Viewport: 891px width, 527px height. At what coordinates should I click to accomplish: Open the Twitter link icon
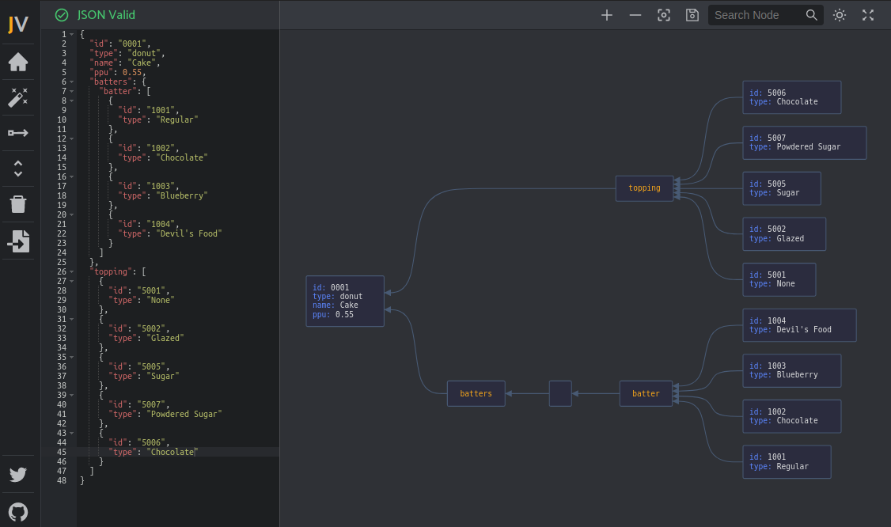(18, 475)
